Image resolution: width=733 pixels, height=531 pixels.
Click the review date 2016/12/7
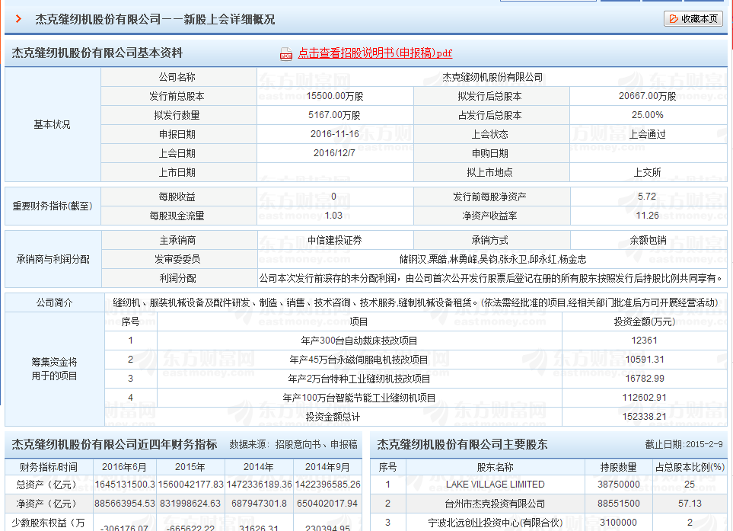point(334,153)
